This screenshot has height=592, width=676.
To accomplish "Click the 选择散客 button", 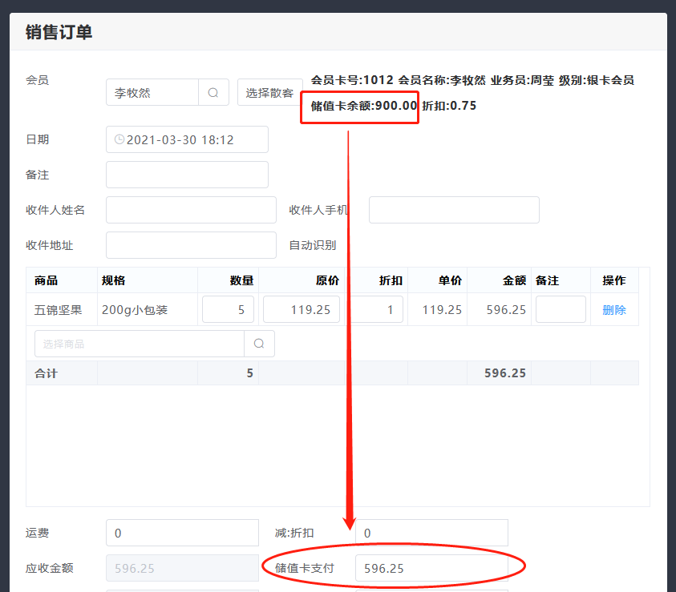I will 269,93.
